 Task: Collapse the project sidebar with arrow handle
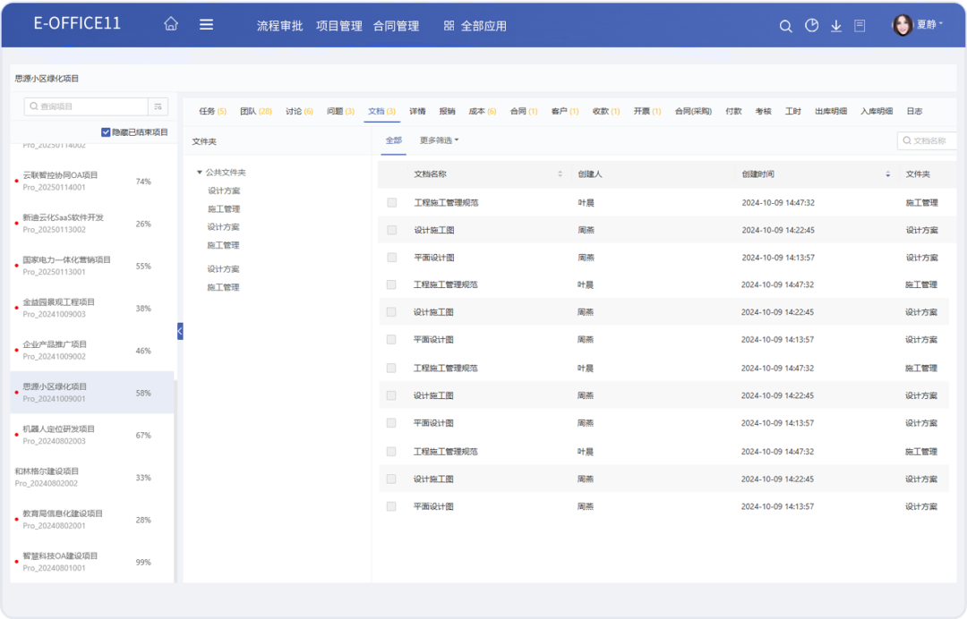pos(180,331)
